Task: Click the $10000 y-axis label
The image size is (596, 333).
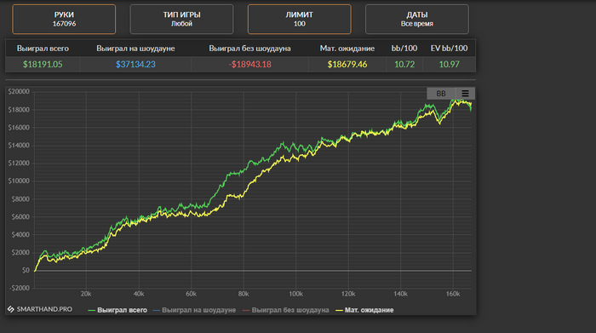Action: coord(19,181)
